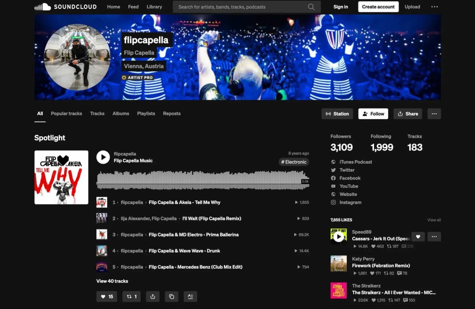Click the # Electronic tag
The image size is (475, 309).
(x=294, y=162)
